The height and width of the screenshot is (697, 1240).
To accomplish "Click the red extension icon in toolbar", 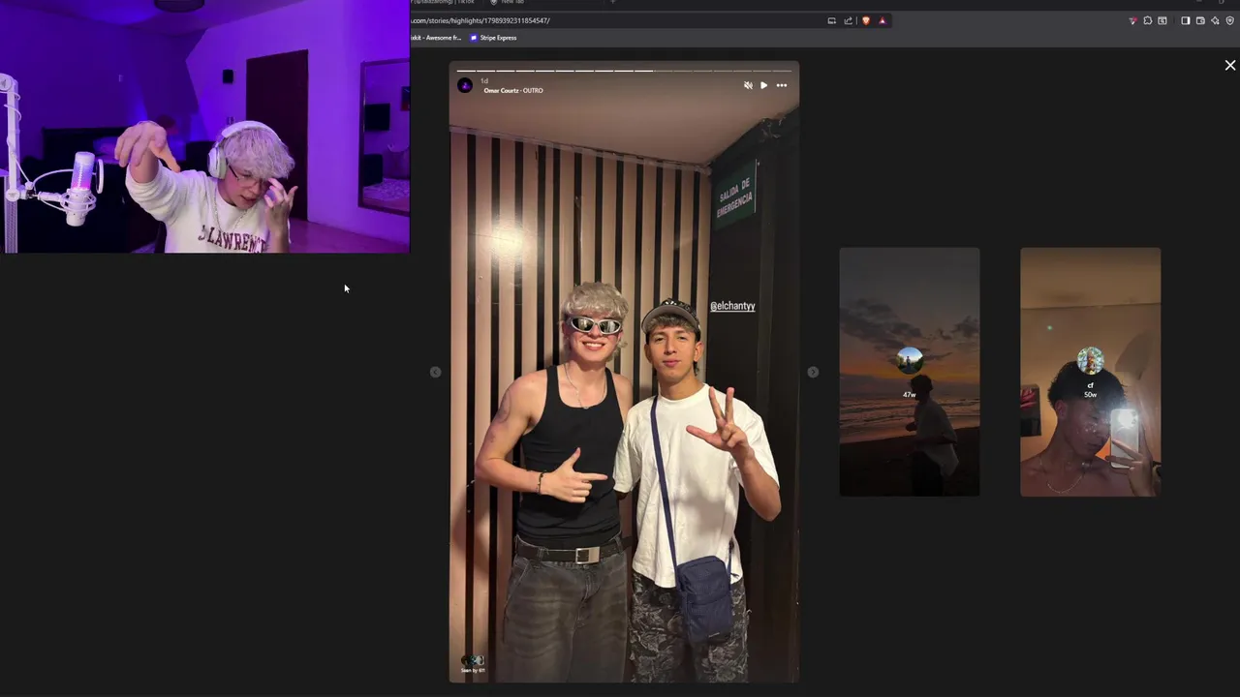I will (1132, 20).
